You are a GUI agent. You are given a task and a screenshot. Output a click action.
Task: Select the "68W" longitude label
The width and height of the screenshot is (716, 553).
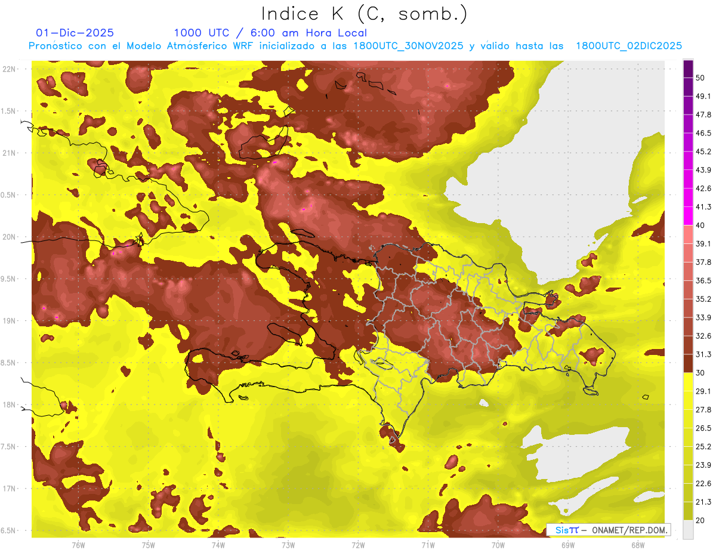point(637,545)
